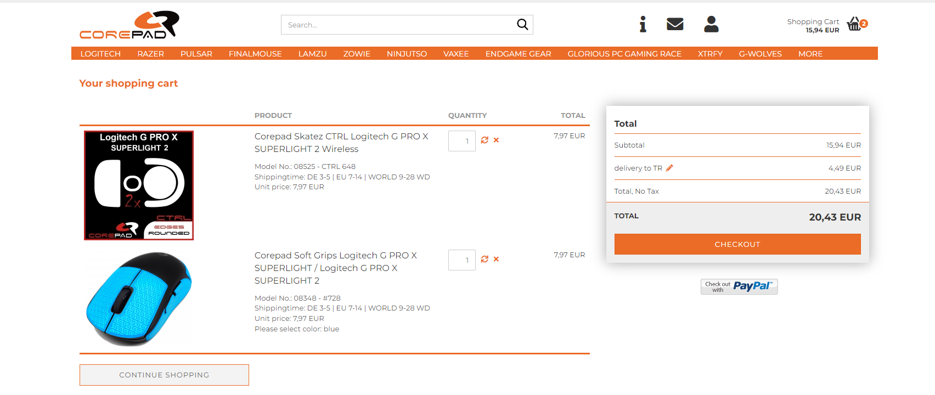This screenshot has width=935, height=395.
Task: Click the Skatez CTRL product thumbnail
Action: [139, 185]
